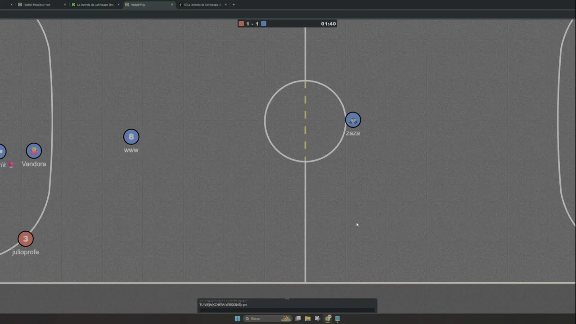Viewport: 576px width, 324px height.
Task: Click the Kick favicon on the stream tab
Action: click(x=73, y=4)
